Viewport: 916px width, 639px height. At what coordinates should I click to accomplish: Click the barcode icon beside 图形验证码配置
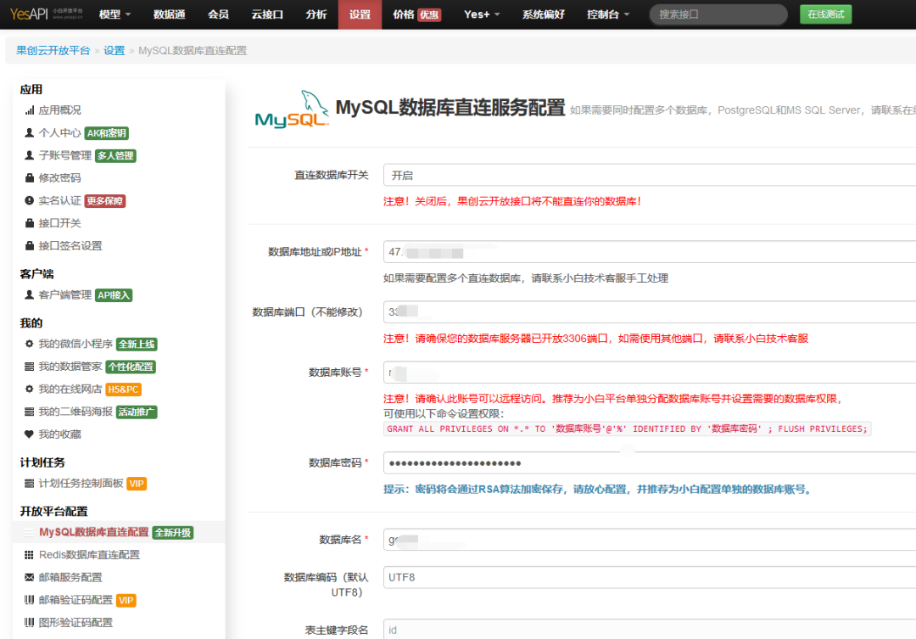(x=29, y=623)
